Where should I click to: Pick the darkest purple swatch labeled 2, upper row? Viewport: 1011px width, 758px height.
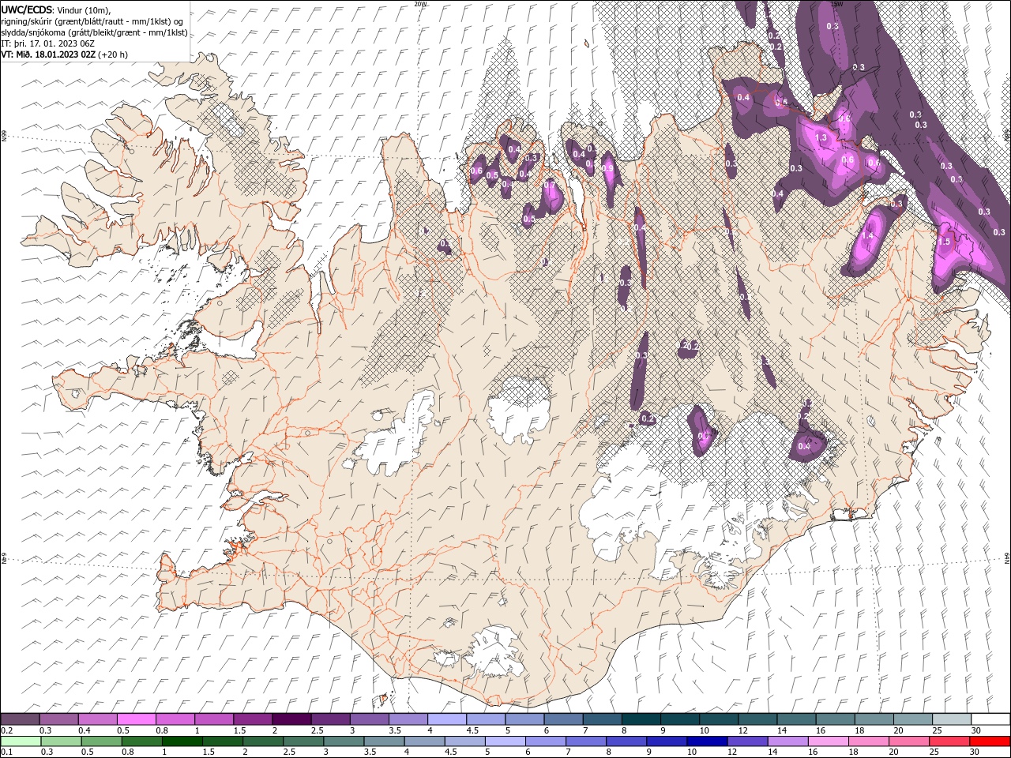point(291,719)
